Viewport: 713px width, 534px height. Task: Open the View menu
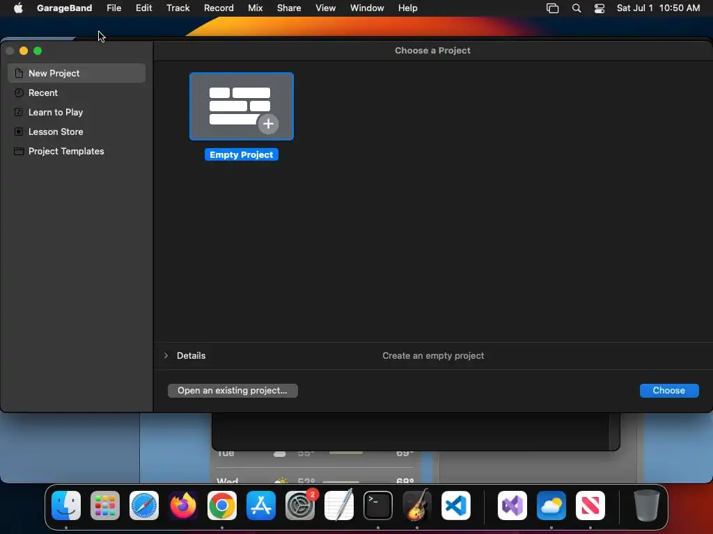tap(326, 8)
